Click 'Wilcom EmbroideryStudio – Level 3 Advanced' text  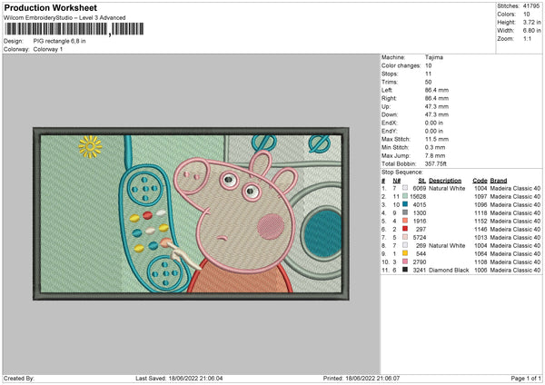tap(64, 17)
